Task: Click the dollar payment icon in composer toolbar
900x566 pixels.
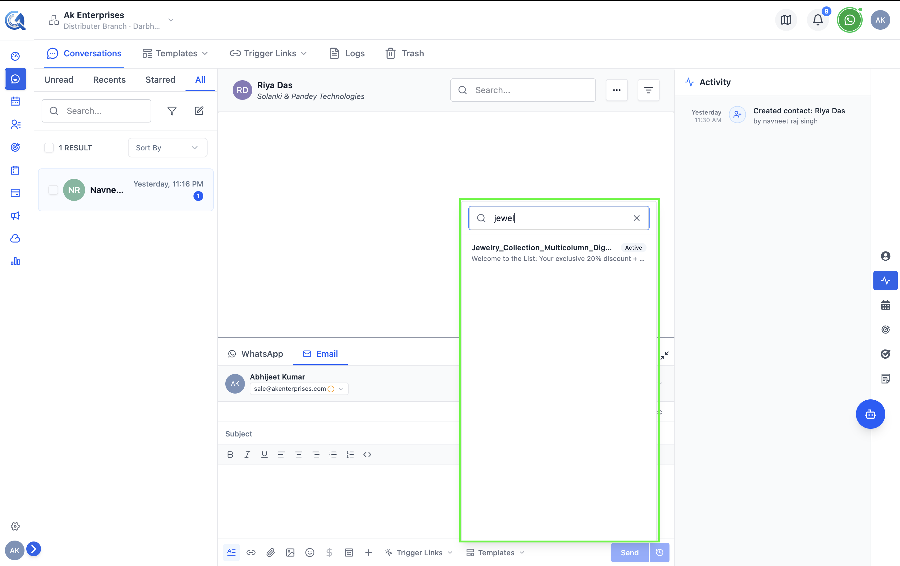Action: coord(329,553)
